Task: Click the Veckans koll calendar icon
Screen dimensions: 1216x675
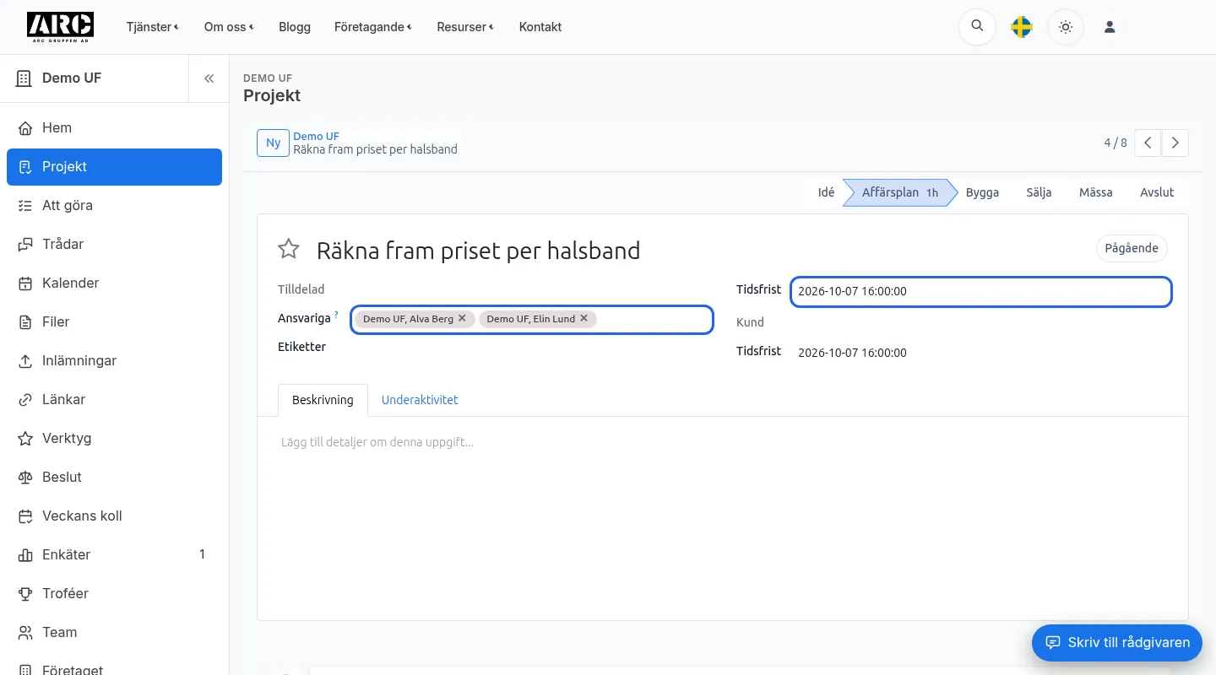Action: [25, 516]
